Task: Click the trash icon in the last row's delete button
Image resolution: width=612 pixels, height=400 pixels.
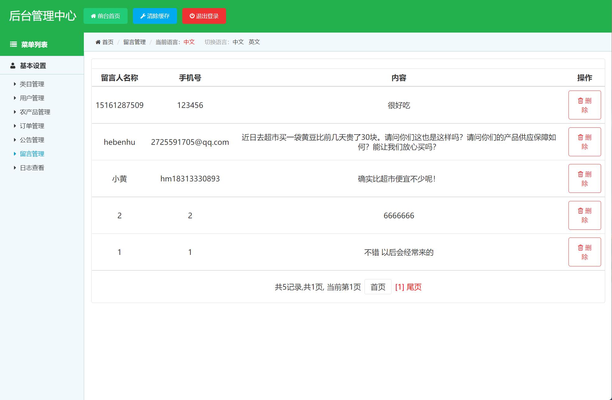Action: point(580,247)
